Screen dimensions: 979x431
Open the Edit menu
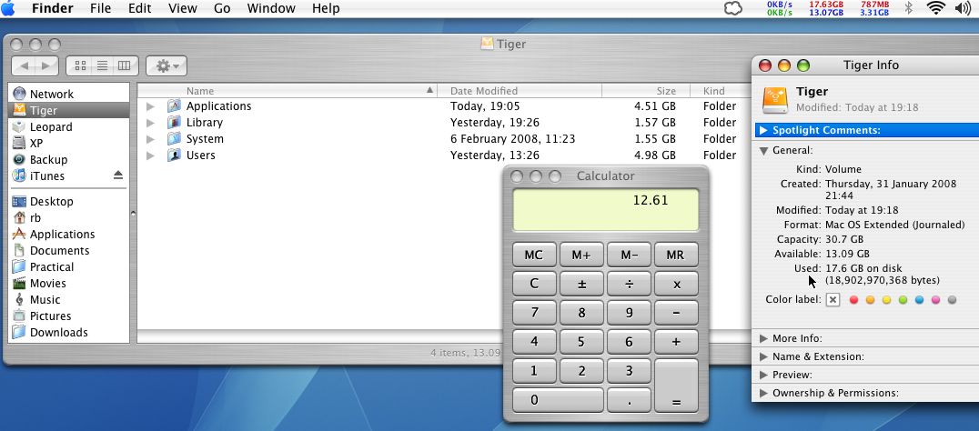(x=140, y=8)
